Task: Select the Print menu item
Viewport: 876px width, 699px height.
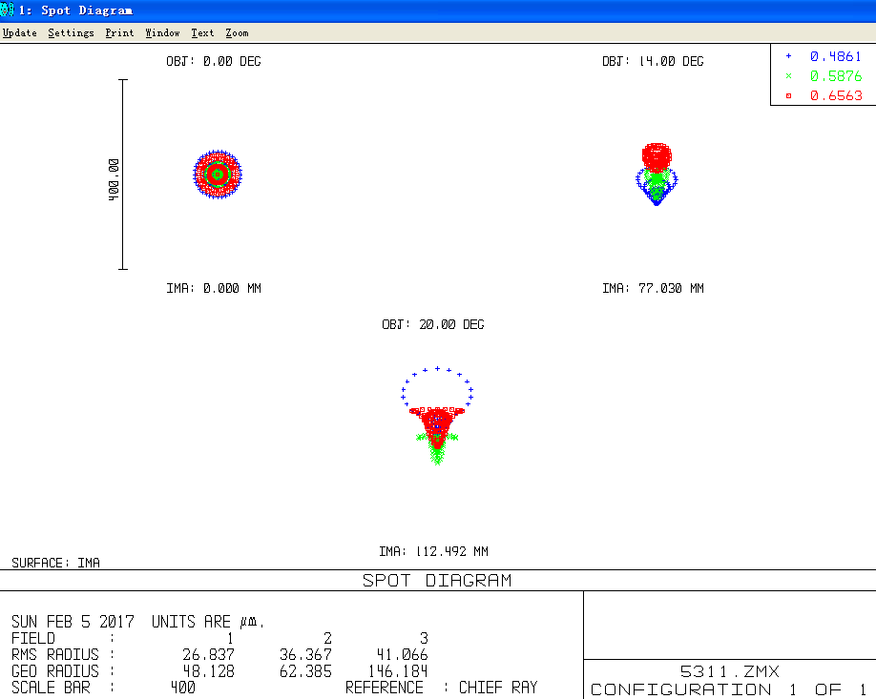Action: click(x=119, y=33)
